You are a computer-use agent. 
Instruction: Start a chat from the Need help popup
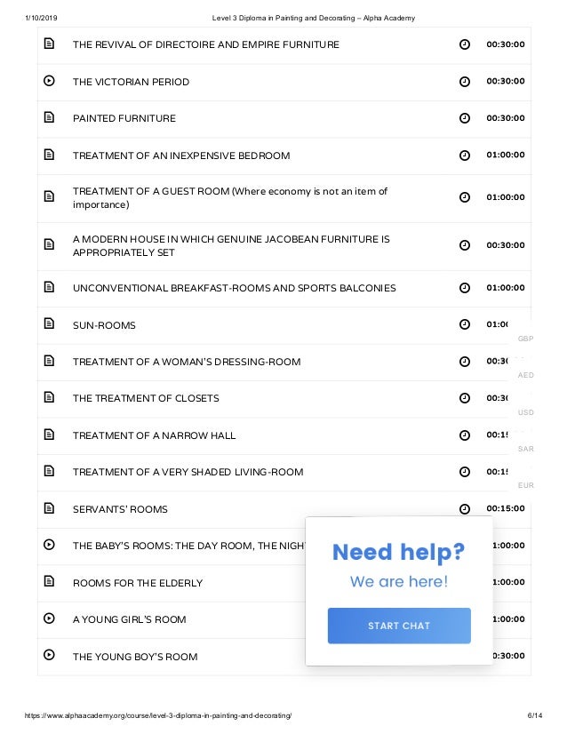coord(399,626)
